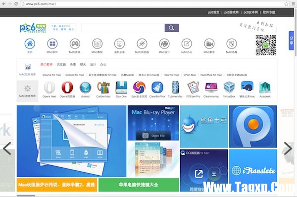The image size is (297, 197).
Task: Click the QR code image
Action: click(x=266, y=45)
